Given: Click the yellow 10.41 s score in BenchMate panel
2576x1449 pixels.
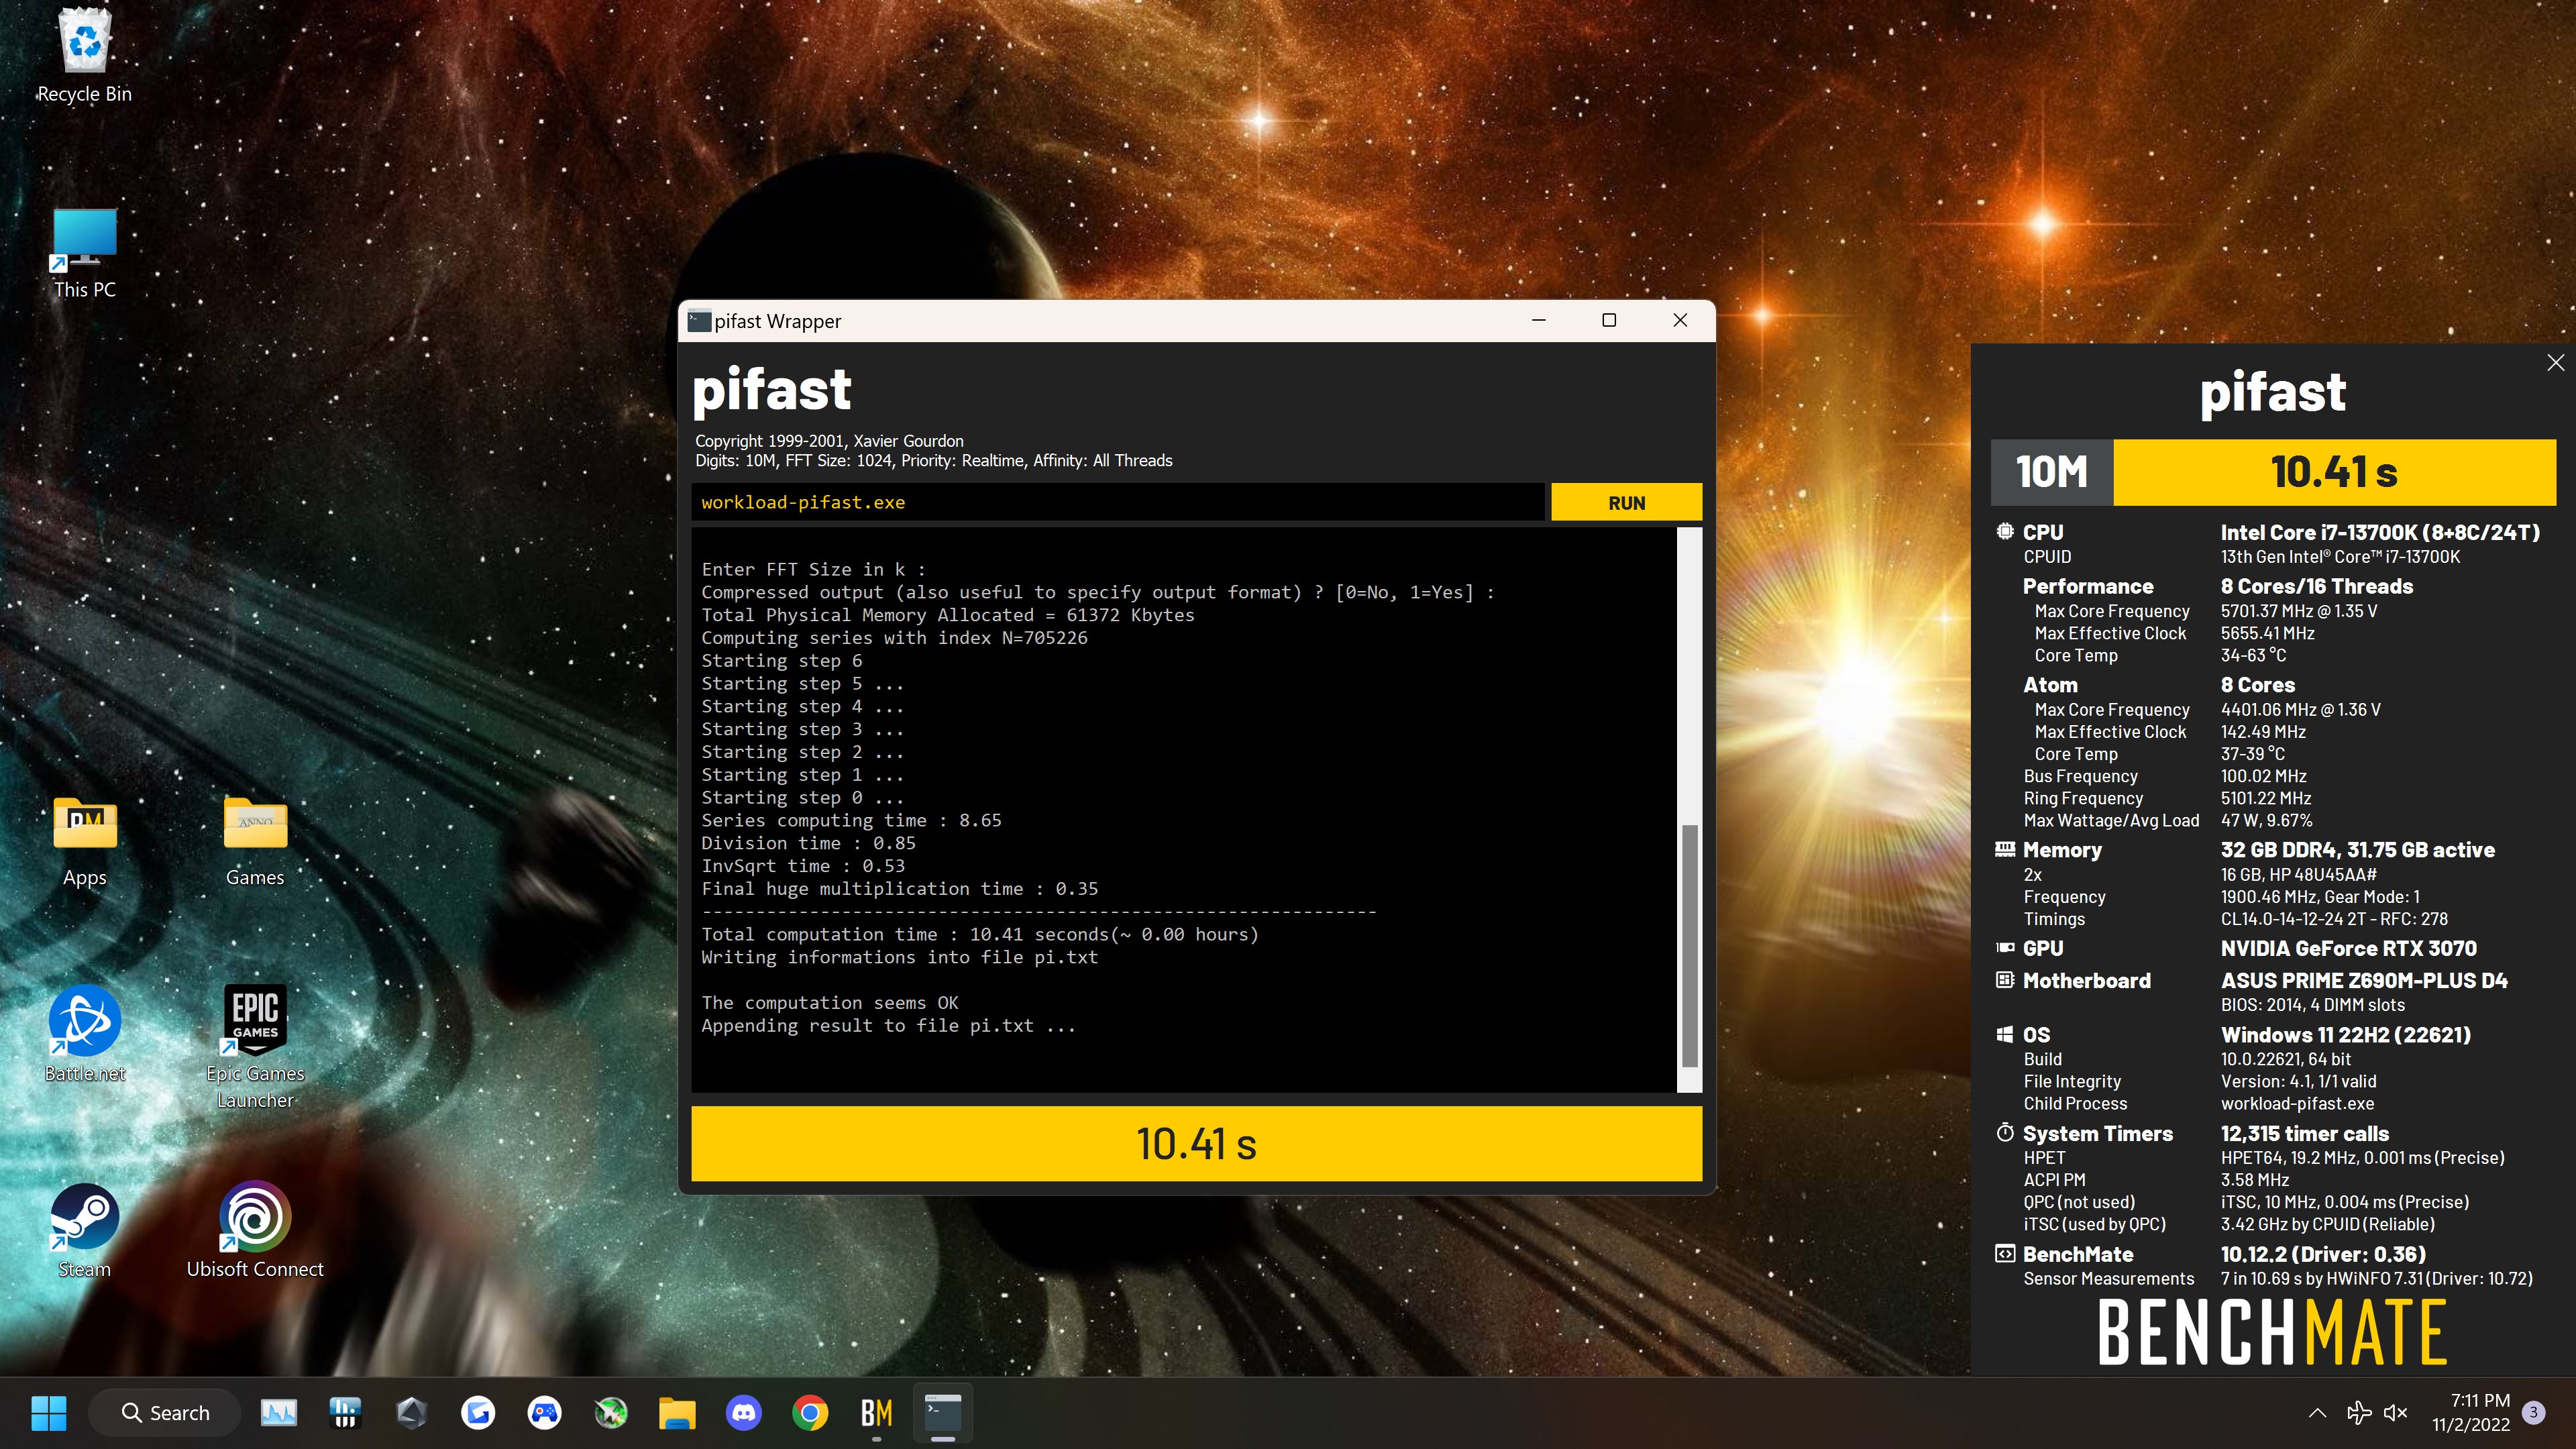Looking at the screenshot, I should 2334,472.
